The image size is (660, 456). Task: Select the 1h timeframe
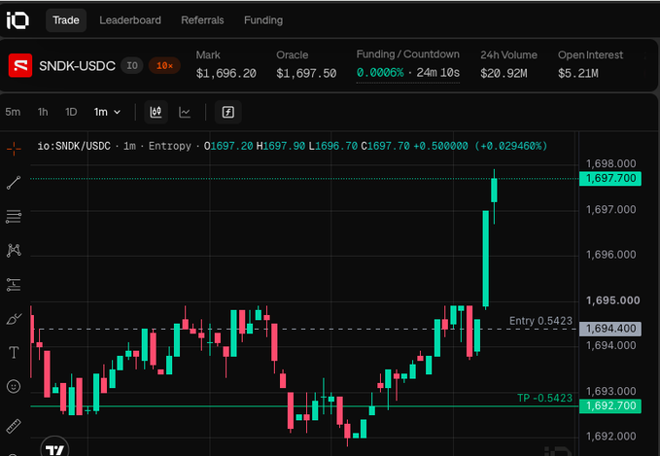coord(43,112)
